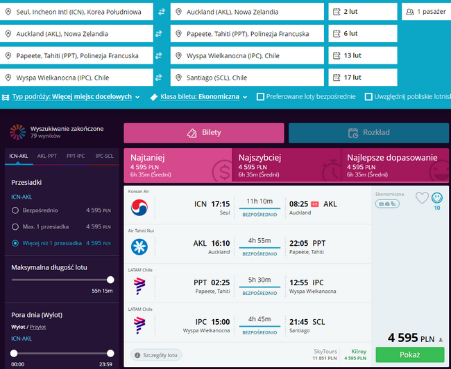Click the calendar icon next to 17 lut

(337, 78)
